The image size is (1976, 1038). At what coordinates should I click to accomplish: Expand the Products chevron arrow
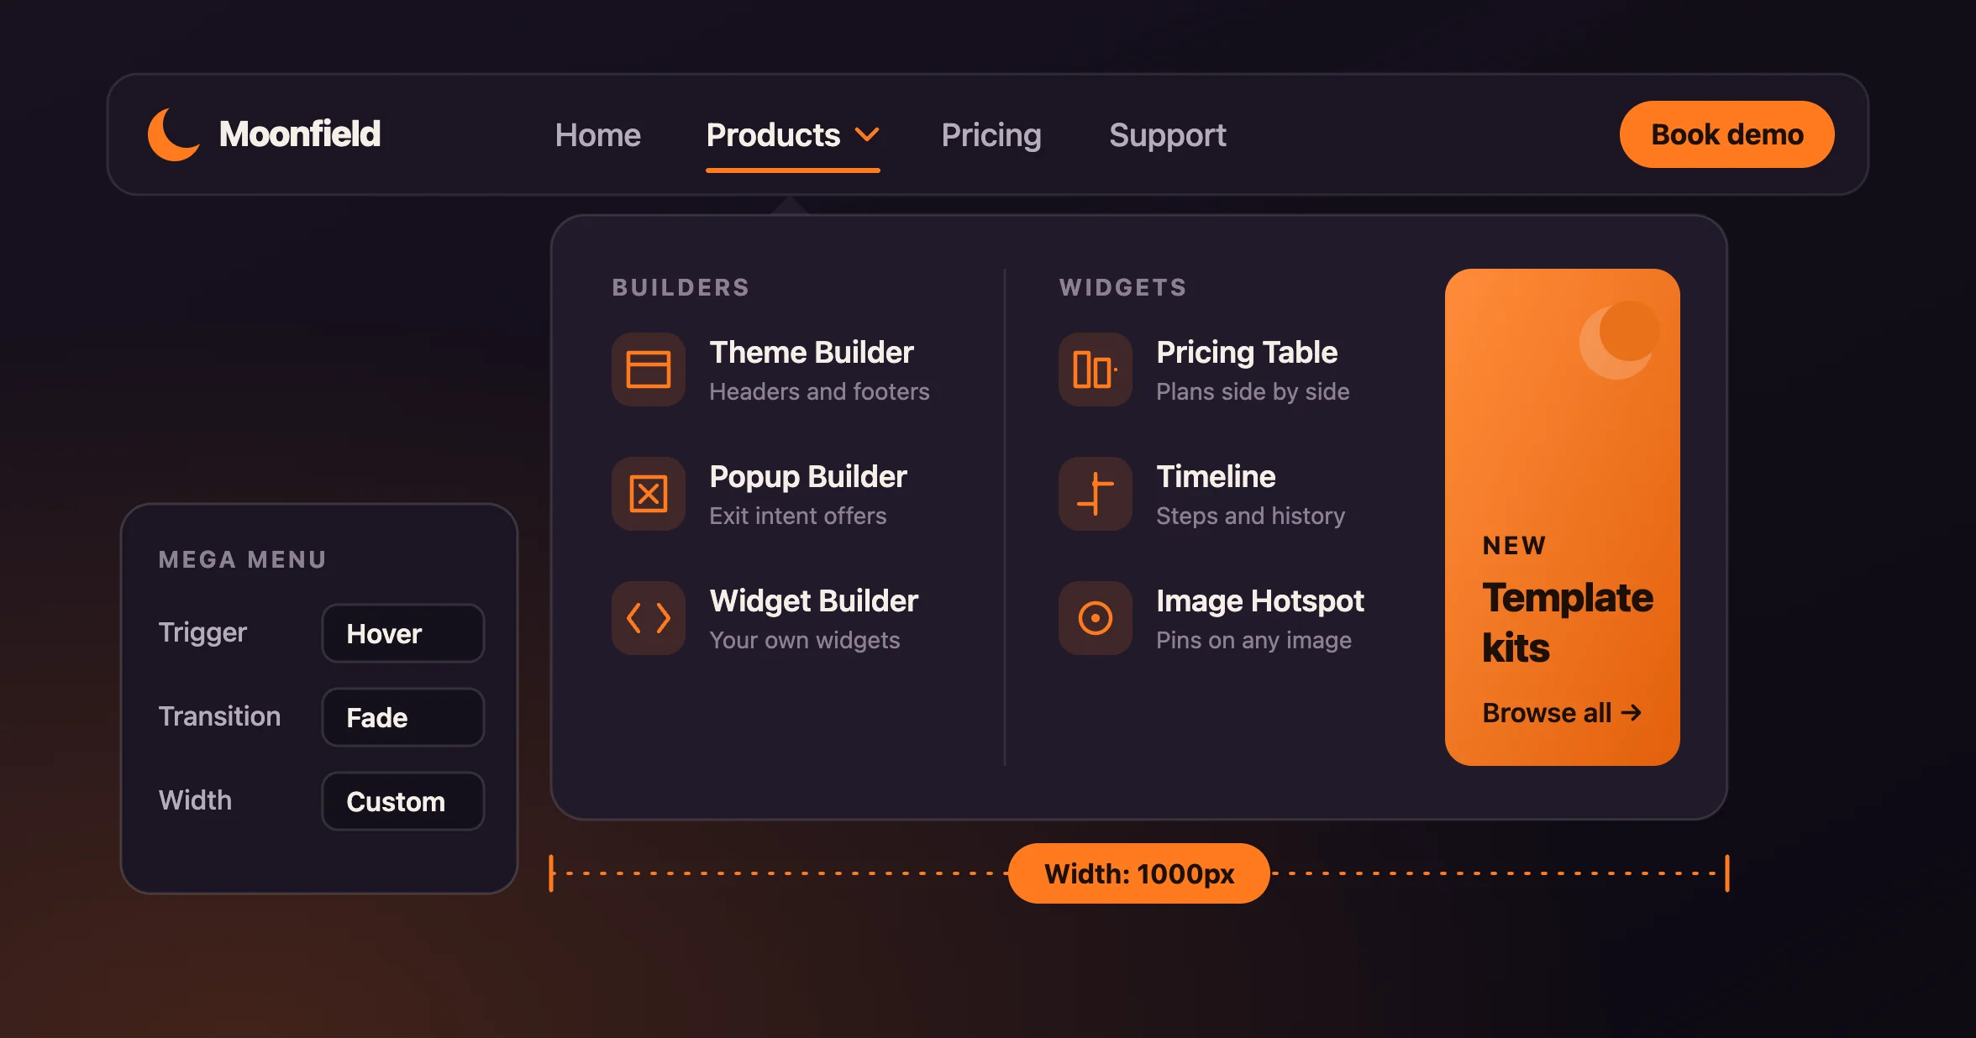pos(867,134)
